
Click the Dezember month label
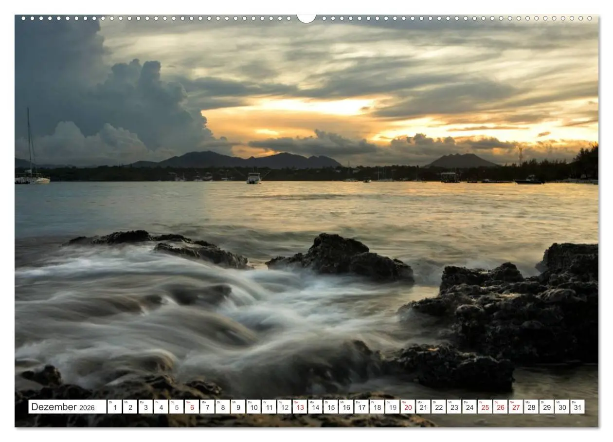pos(54,407)
